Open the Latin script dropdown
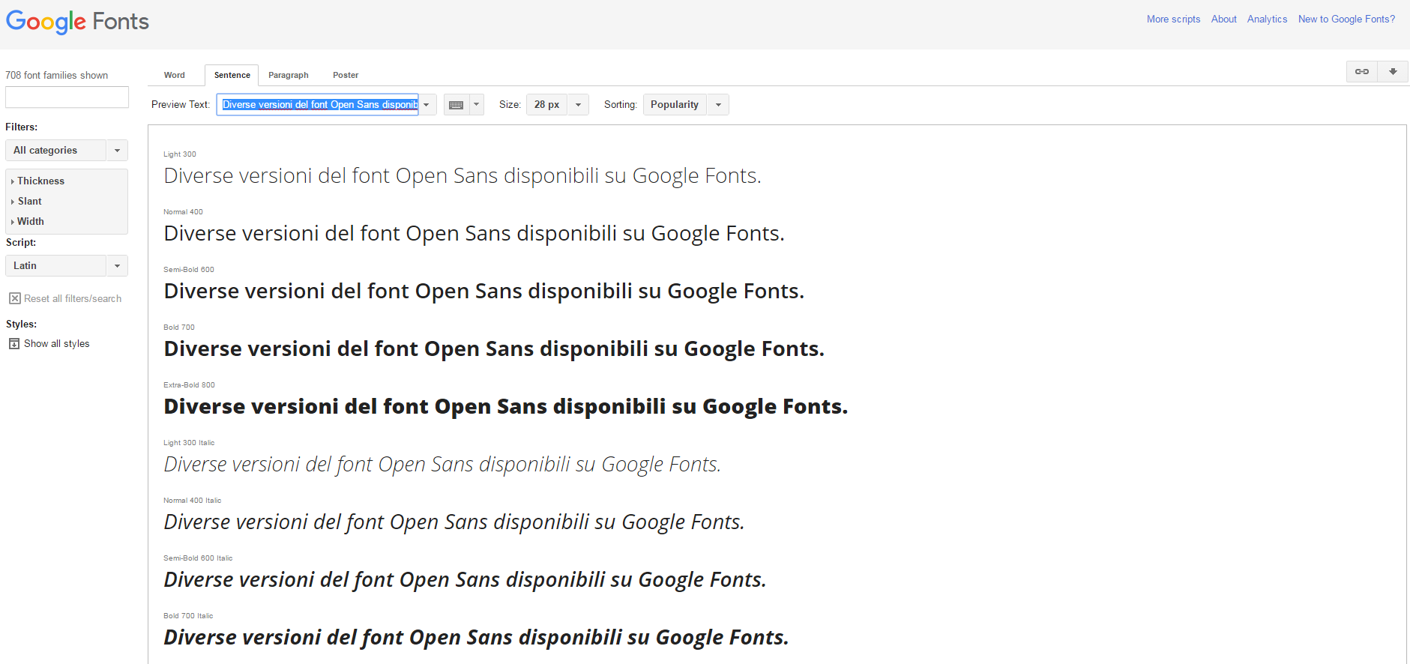Screen dimensions: 1410x664 [67, 266]
